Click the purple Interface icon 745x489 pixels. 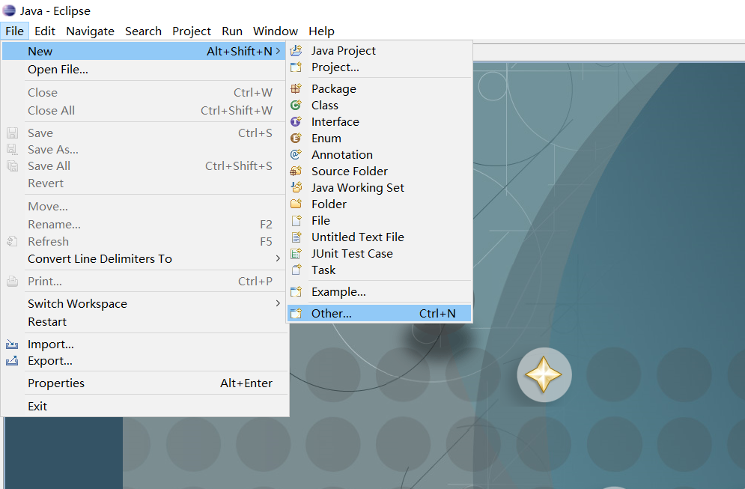coord(296,121)
